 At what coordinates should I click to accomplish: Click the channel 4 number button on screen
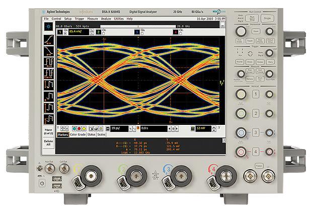(175, 32)
